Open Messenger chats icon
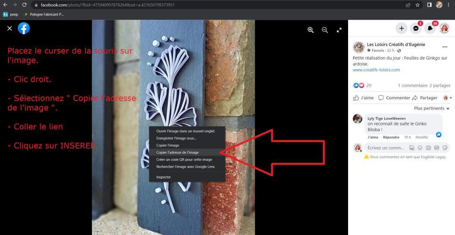This screenshot has height=235, width=455. [x=416, y=28]
